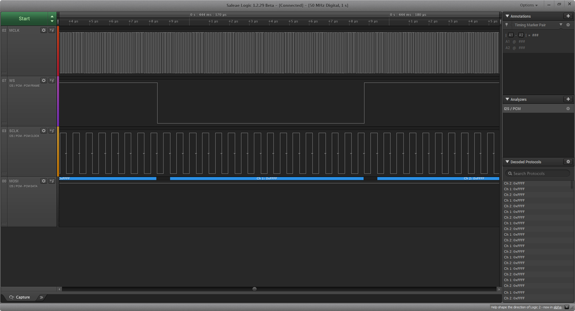Viewport: 575px width, 311px height.
Task: Open WS channel settings gear
Action: click(44, 80)
